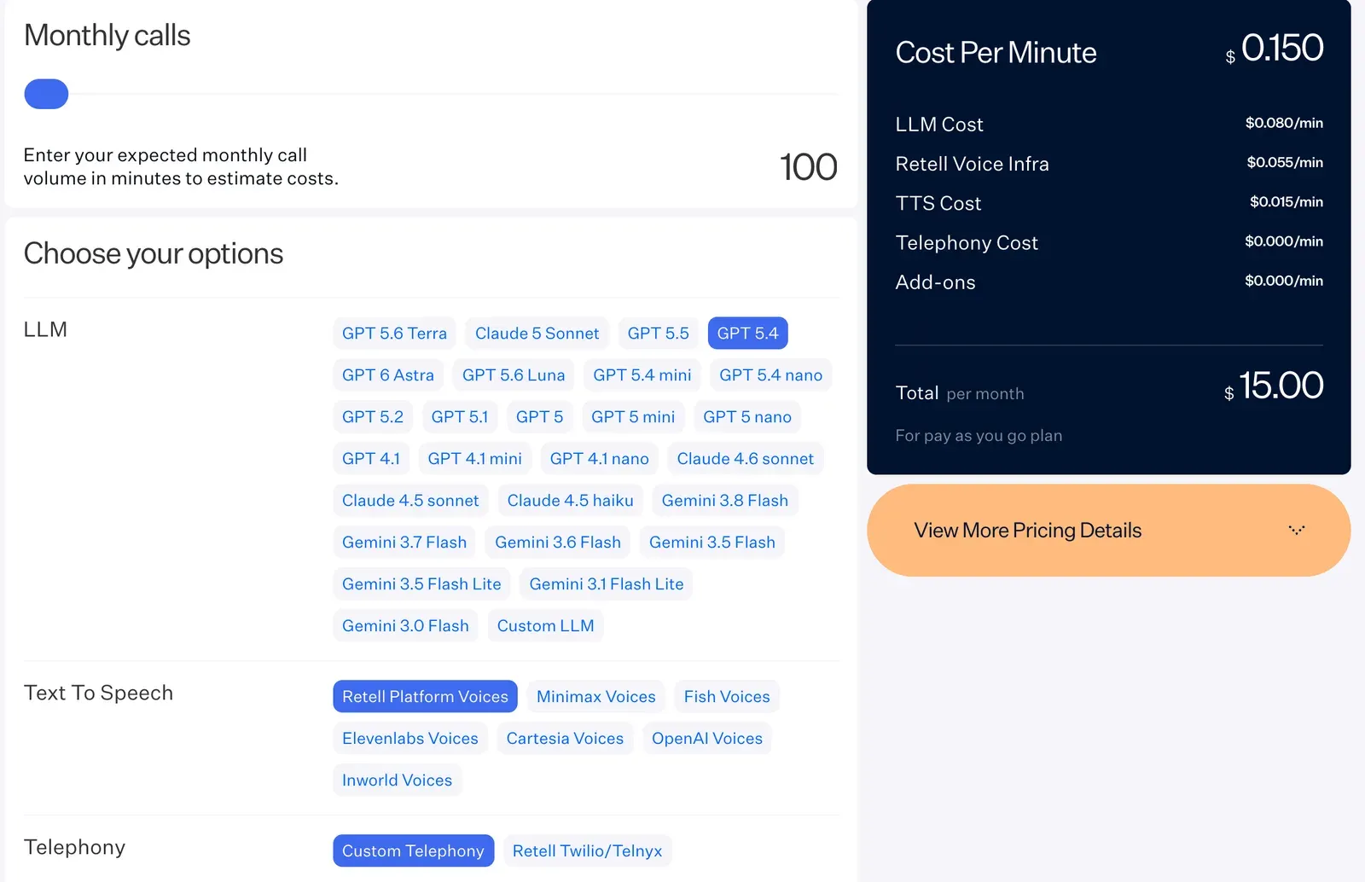The width and height of the screenshot is (1365, 882).
Task: Choose Fish Voices for Text To Speech
Action: tap(726, 697)
